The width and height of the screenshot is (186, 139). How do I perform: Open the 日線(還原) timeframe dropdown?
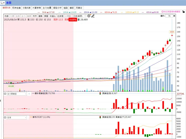pos(79,16)
